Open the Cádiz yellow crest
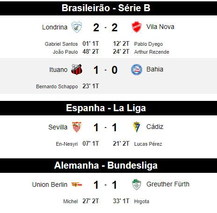This screenshot has width=217, height=213. tap(137, 127)
